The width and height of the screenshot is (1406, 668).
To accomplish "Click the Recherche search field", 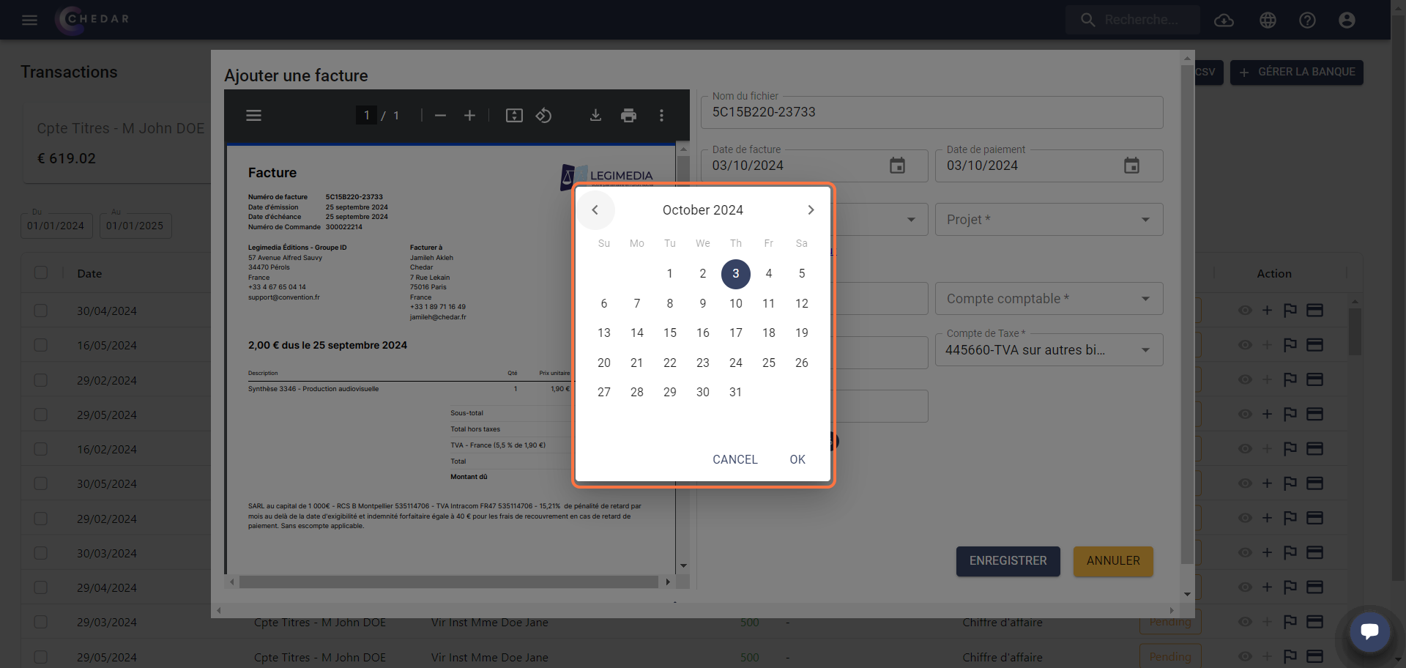I will 1133,20.
